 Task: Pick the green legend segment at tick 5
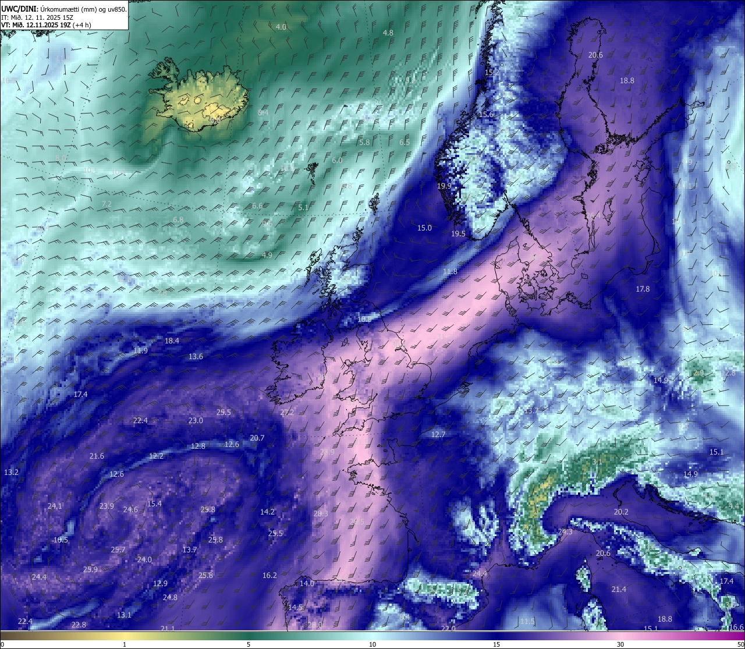point(249,636)
